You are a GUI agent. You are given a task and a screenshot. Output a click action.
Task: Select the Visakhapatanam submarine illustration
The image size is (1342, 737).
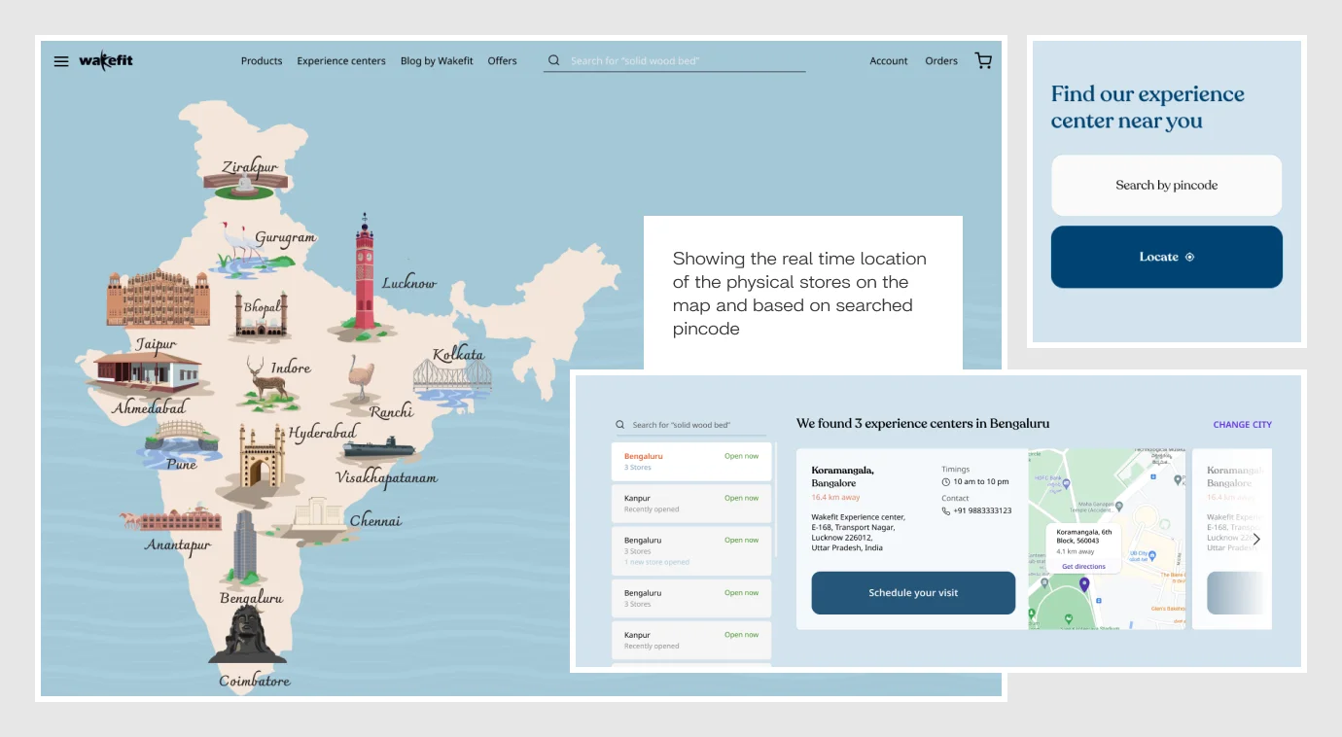coord(378,449)
